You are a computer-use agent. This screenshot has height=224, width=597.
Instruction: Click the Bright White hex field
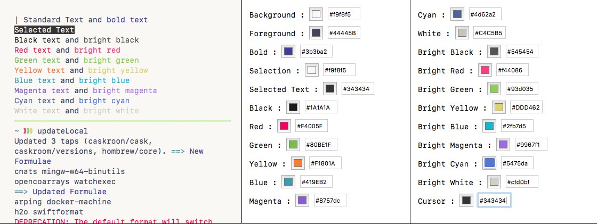(522, 182)
